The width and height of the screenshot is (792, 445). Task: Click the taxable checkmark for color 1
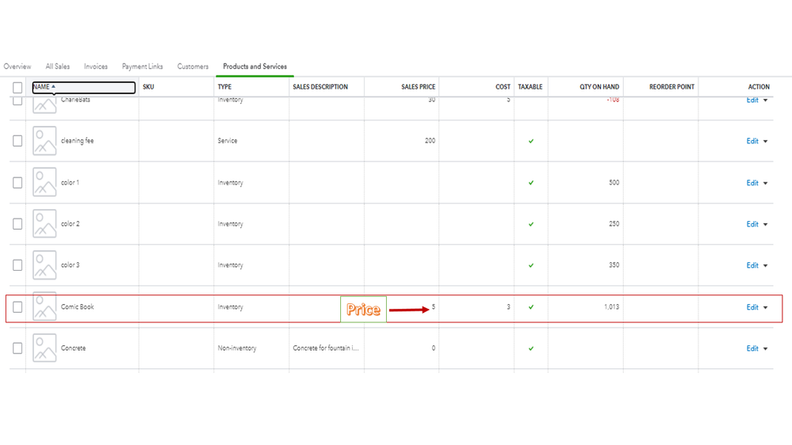[x=531, y=183]
